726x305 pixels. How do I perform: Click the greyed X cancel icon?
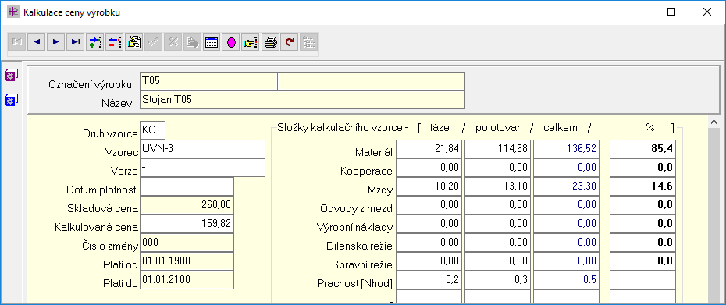(173, 43)
